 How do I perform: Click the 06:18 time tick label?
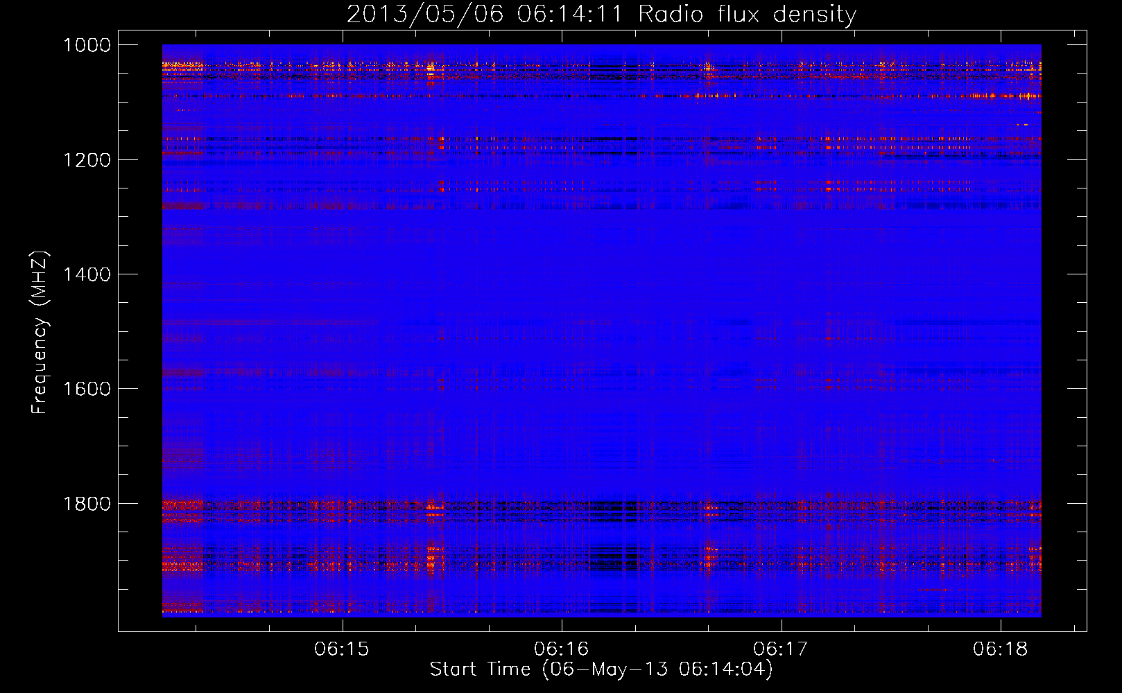[1000, 649]
